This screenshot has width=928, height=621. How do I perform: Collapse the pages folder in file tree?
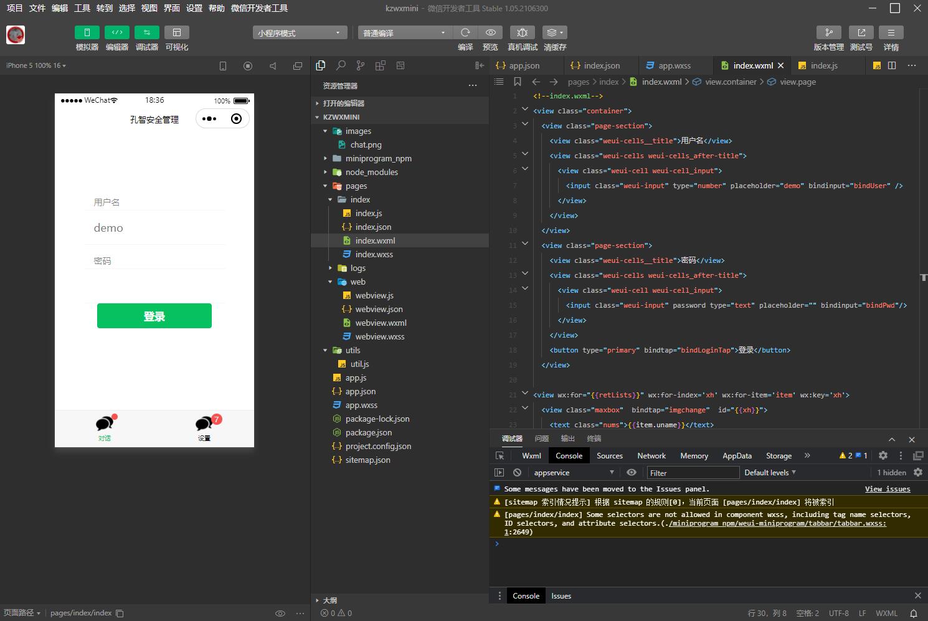(x=325, y=186)
